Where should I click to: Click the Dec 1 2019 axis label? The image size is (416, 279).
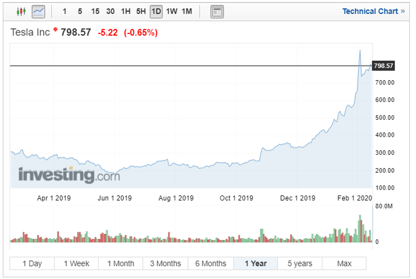[x=298, y=198]
